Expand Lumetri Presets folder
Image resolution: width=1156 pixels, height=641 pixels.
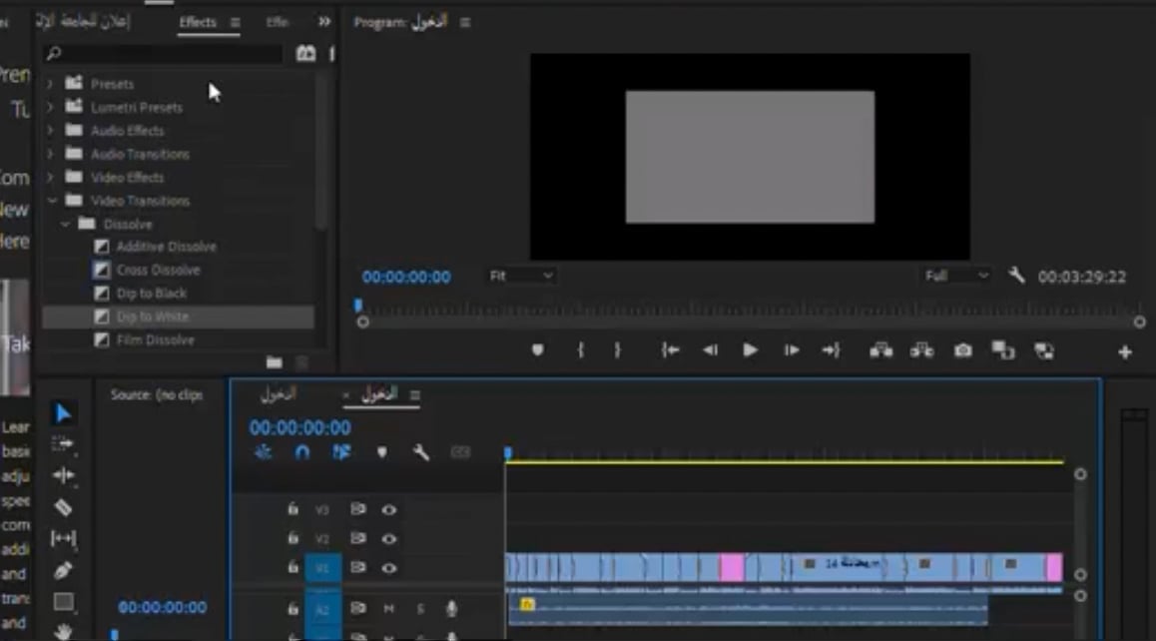coord(50,108)
